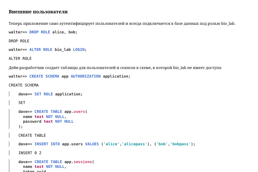
Task: Click the paragraph starting 'Дейв-разработчик создает'
Action: pos(115,68)
